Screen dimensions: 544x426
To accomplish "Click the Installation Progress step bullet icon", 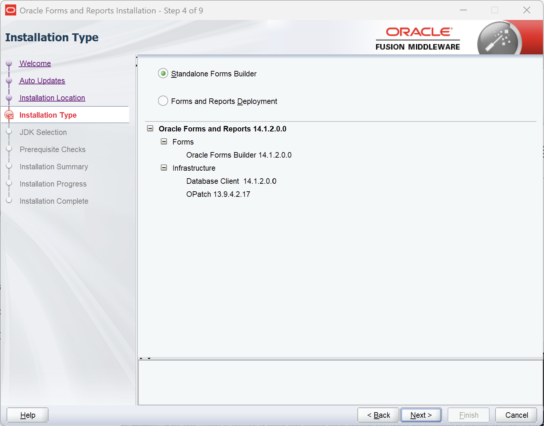I will click(9, 183).
